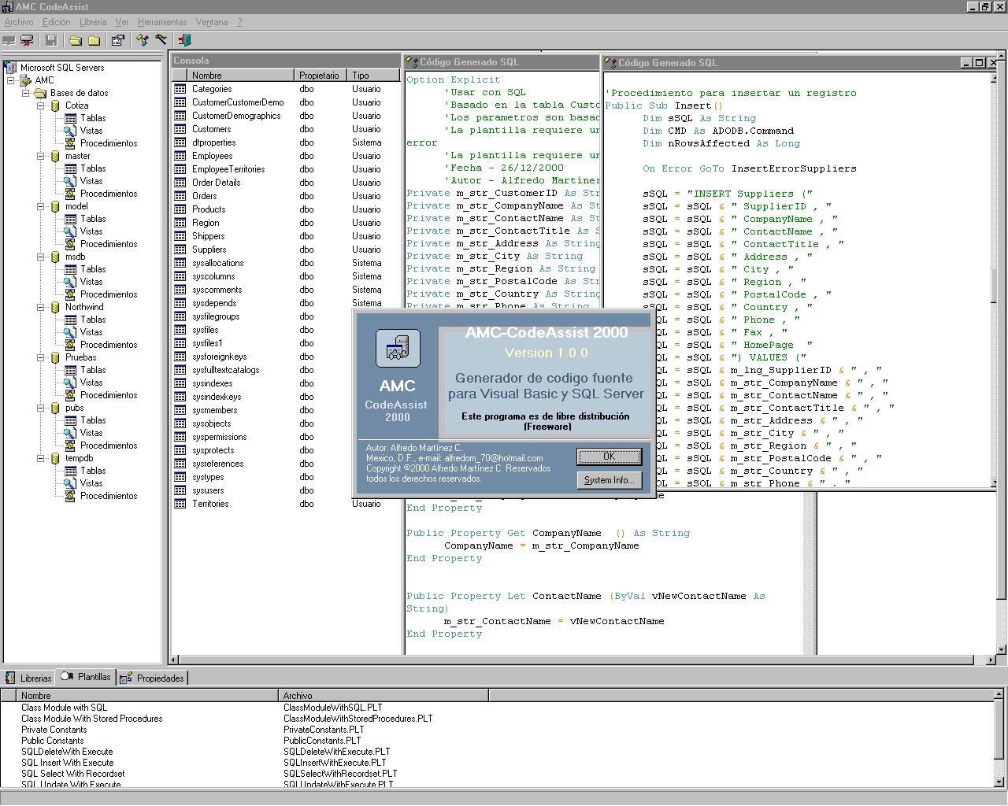Collapse the master database node
Viewport: 1008px width, 806px height.
pyautogui.click(x=41, y=156)
